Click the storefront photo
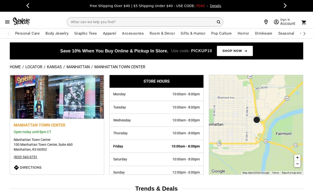 [57, 97]
